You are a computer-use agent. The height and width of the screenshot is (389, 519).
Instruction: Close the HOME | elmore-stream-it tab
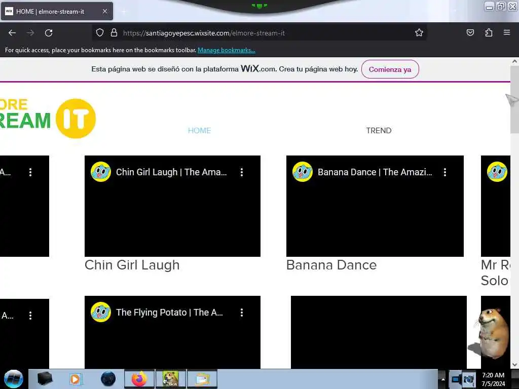click(x=105, y=11)
